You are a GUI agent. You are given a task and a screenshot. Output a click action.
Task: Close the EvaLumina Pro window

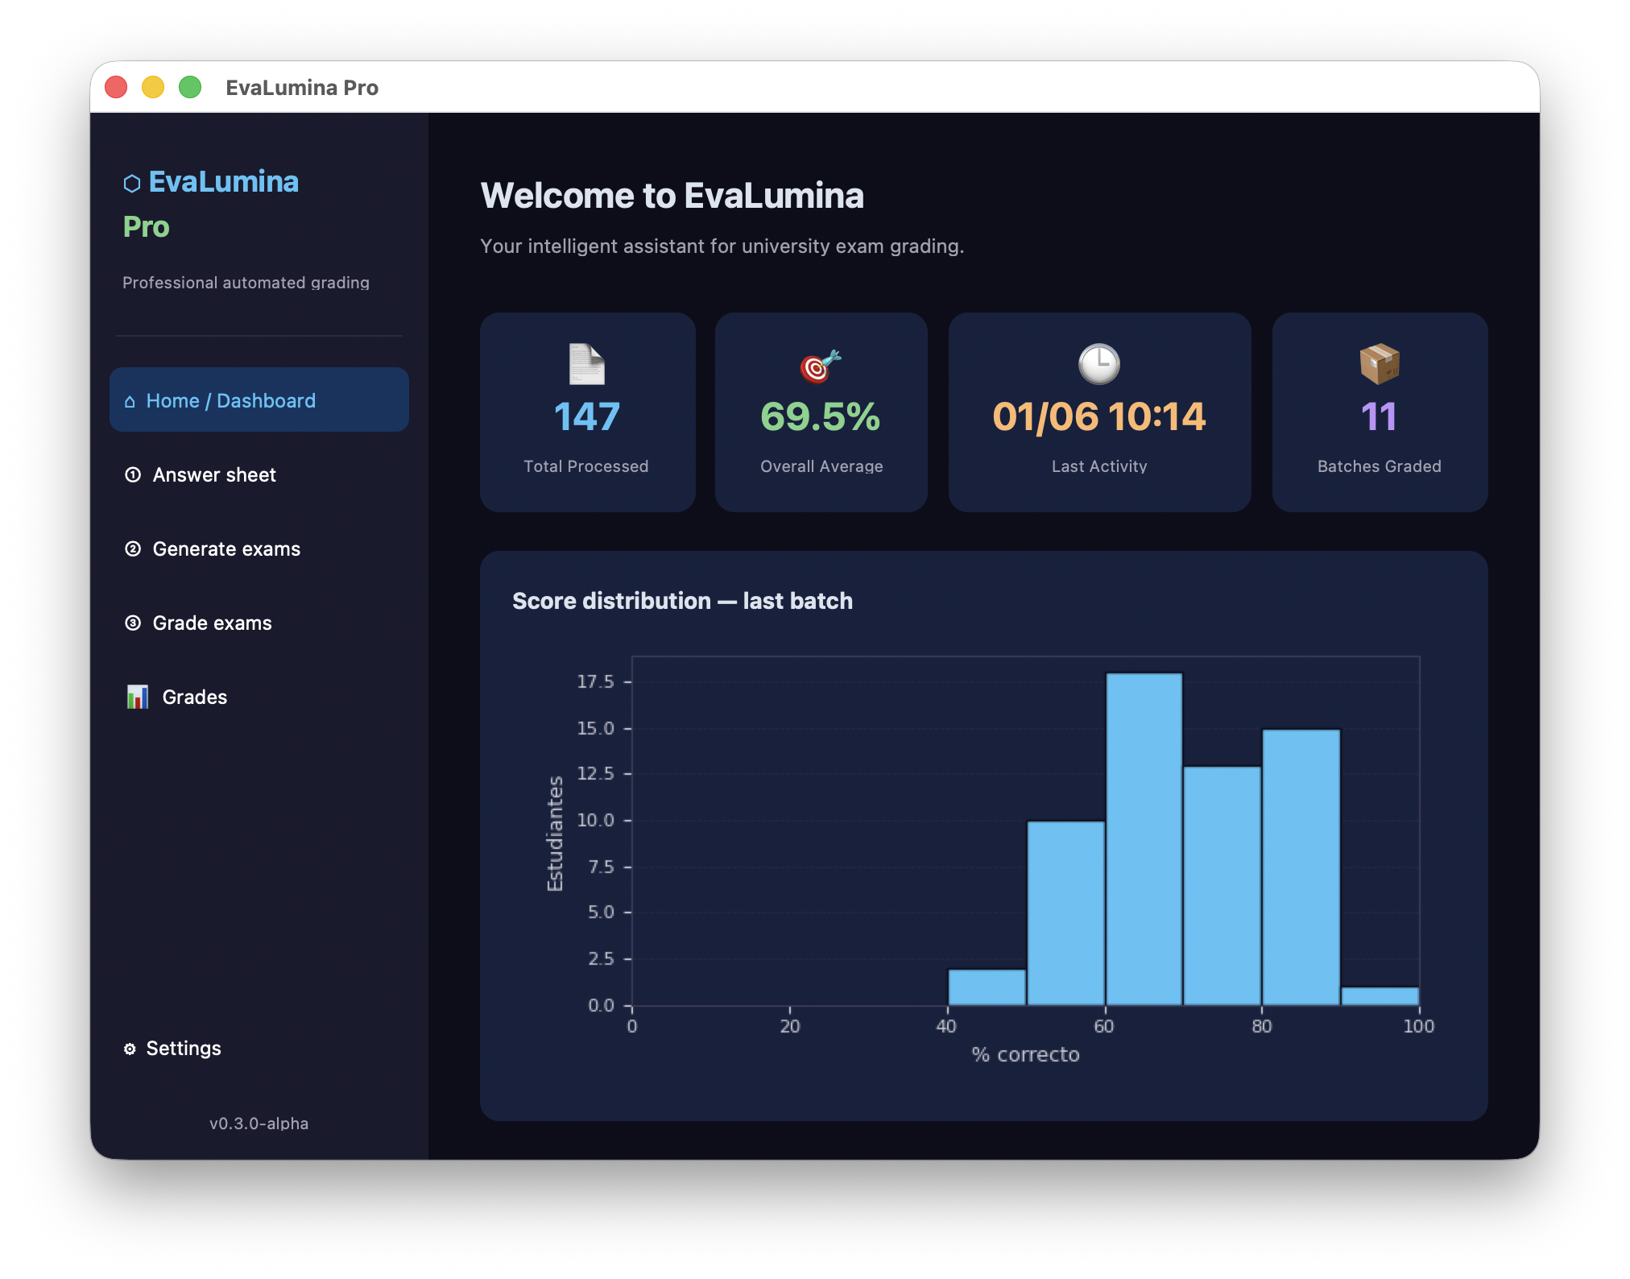[x=117, y=87]
